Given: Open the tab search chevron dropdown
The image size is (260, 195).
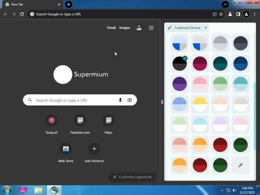Looking at the screenshot, I should pos(225,5).
